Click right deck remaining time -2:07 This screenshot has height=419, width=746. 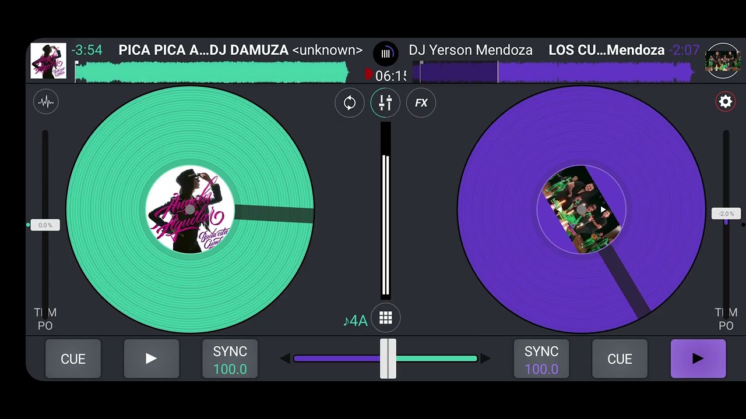tap(684, 50)
